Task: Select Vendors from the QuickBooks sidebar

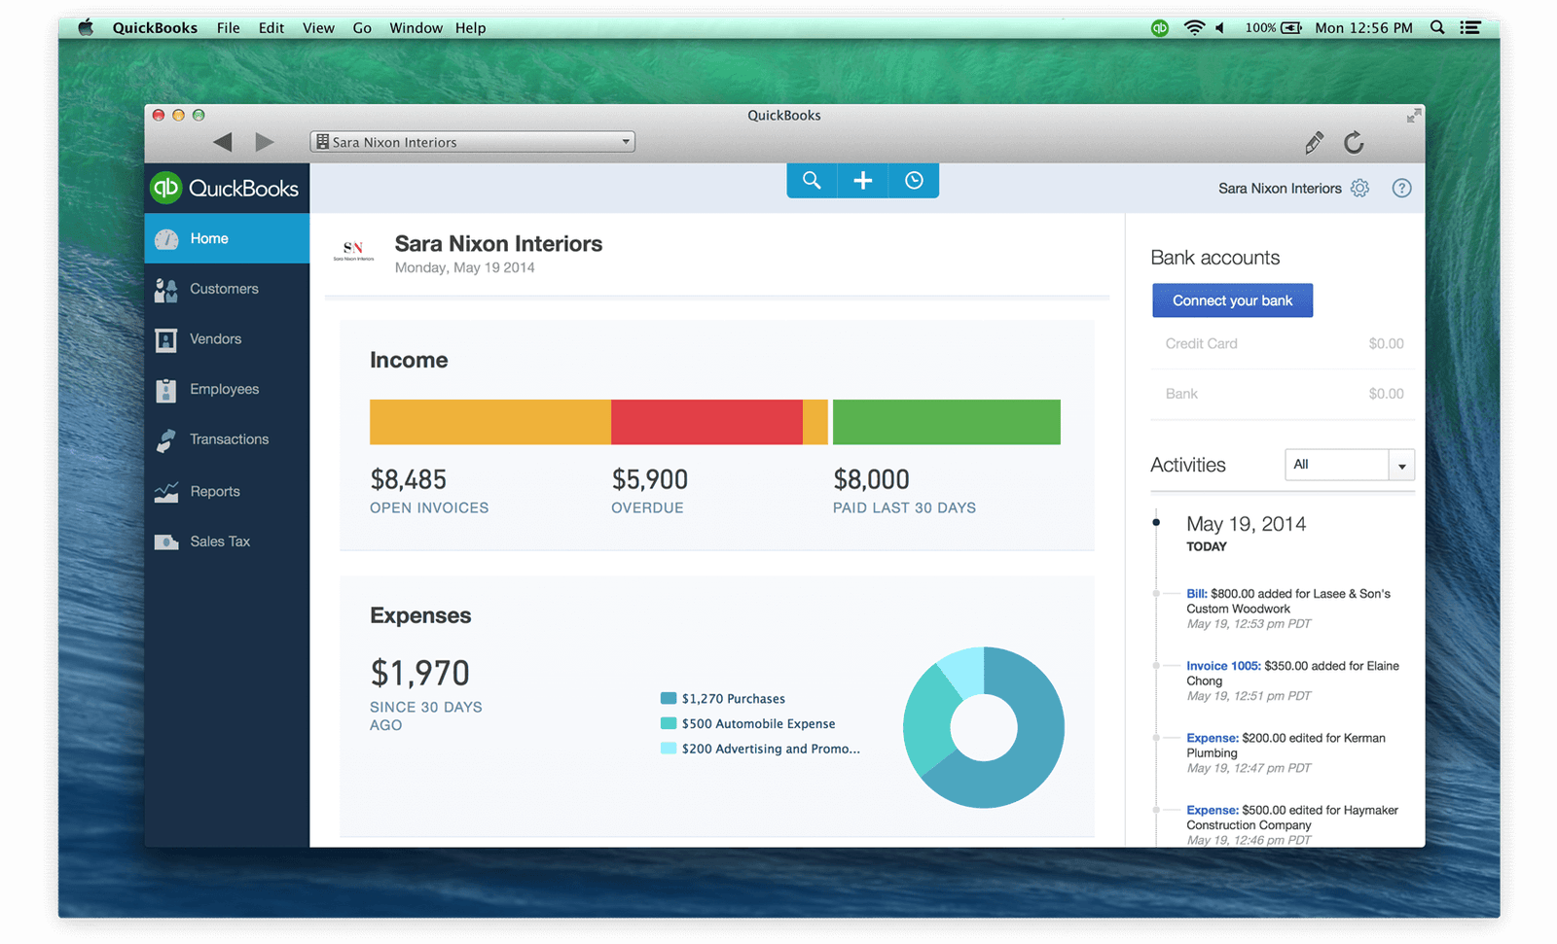Action: [216, 338]
